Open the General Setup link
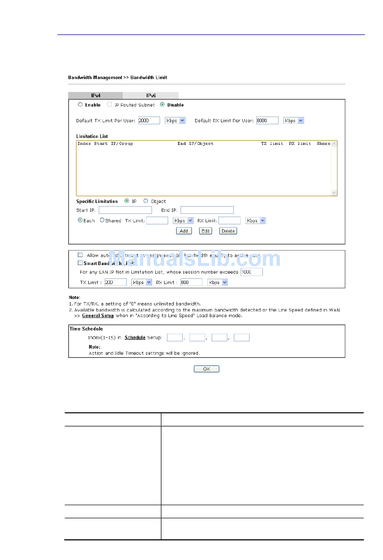Screen dimensions: 383x560 tap(98, 316)
